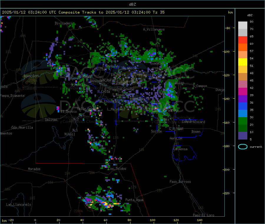Select the bright green 20-30 dBZ swatch
Image resolution: width=265 pixels, height=224 pixels.
(x=243, y=121)
